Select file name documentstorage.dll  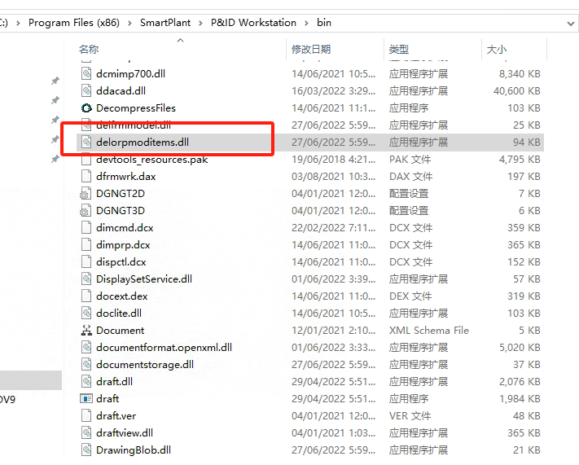[x=145, y=364]
